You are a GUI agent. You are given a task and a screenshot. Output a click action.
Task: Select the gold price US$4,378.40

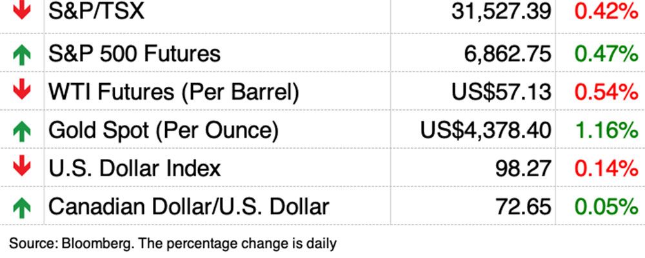pyautogui.click(x=486, y=131)
